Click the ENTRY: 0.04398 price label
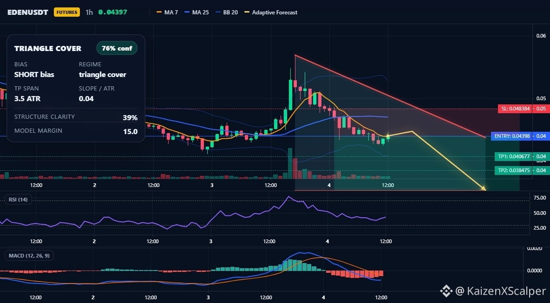The width and height of the screenshot is (550, 303). [x=512, y=136]
